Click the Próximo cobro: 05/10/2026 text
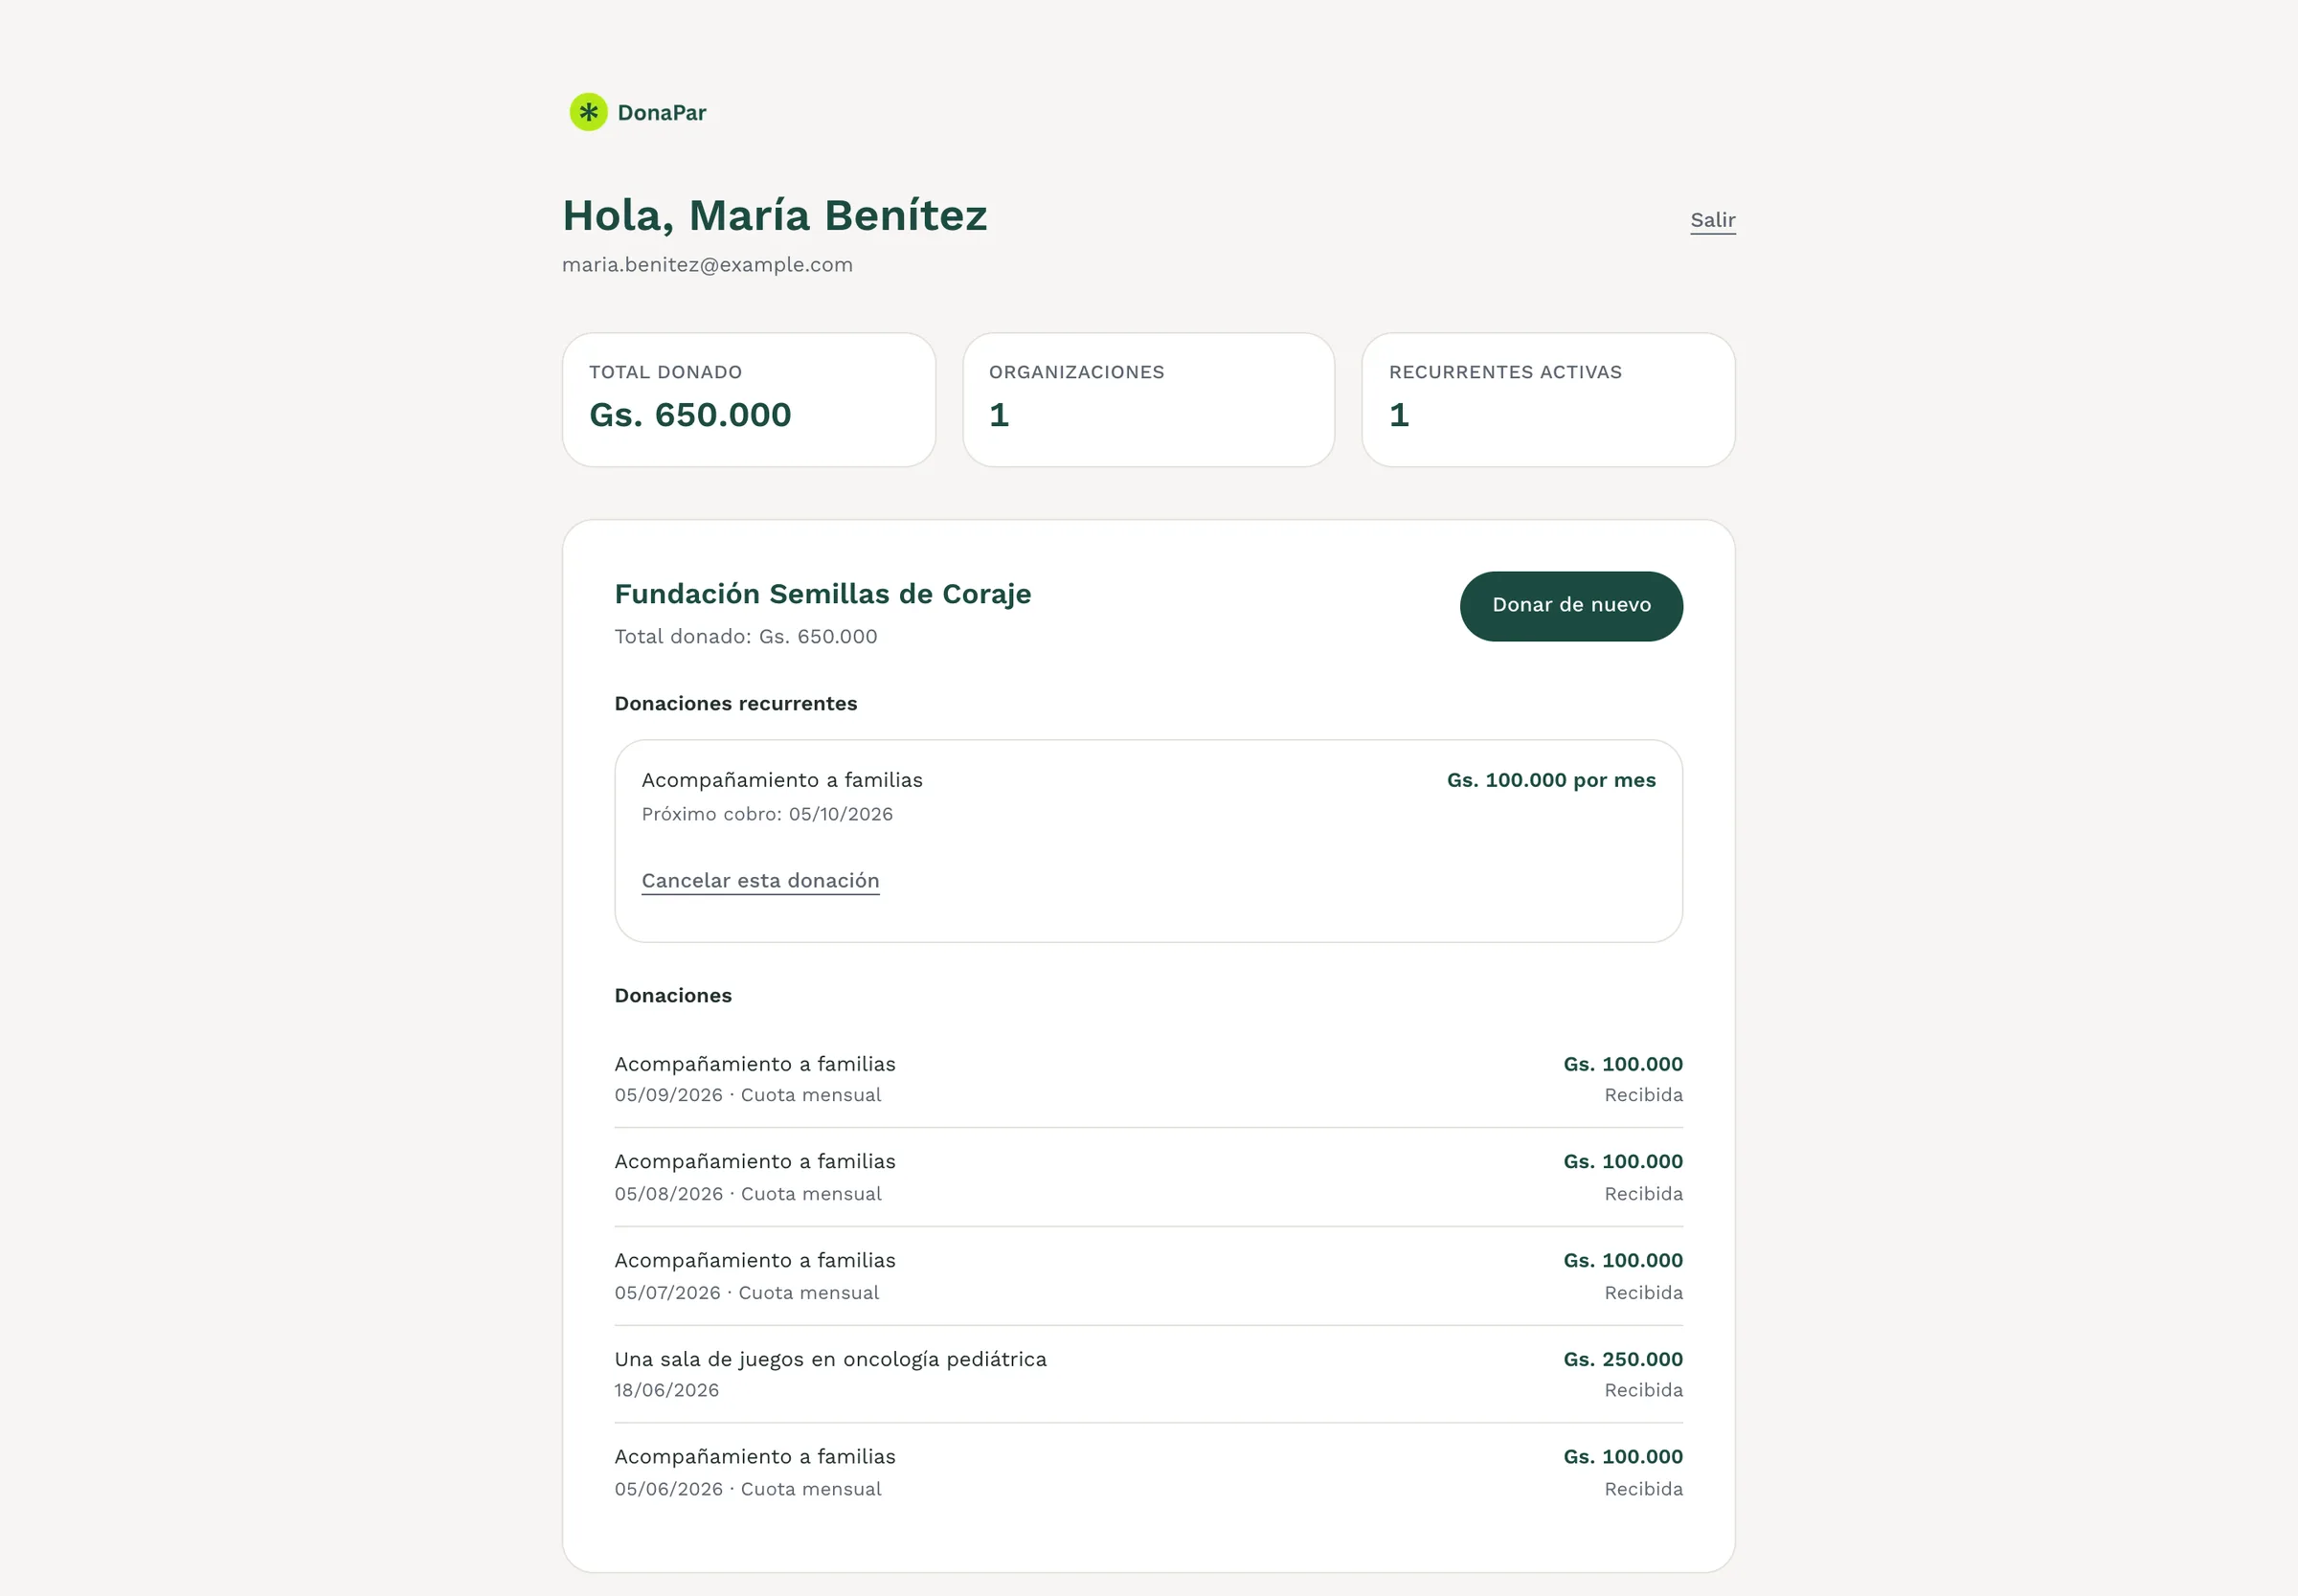 (767, 814)
